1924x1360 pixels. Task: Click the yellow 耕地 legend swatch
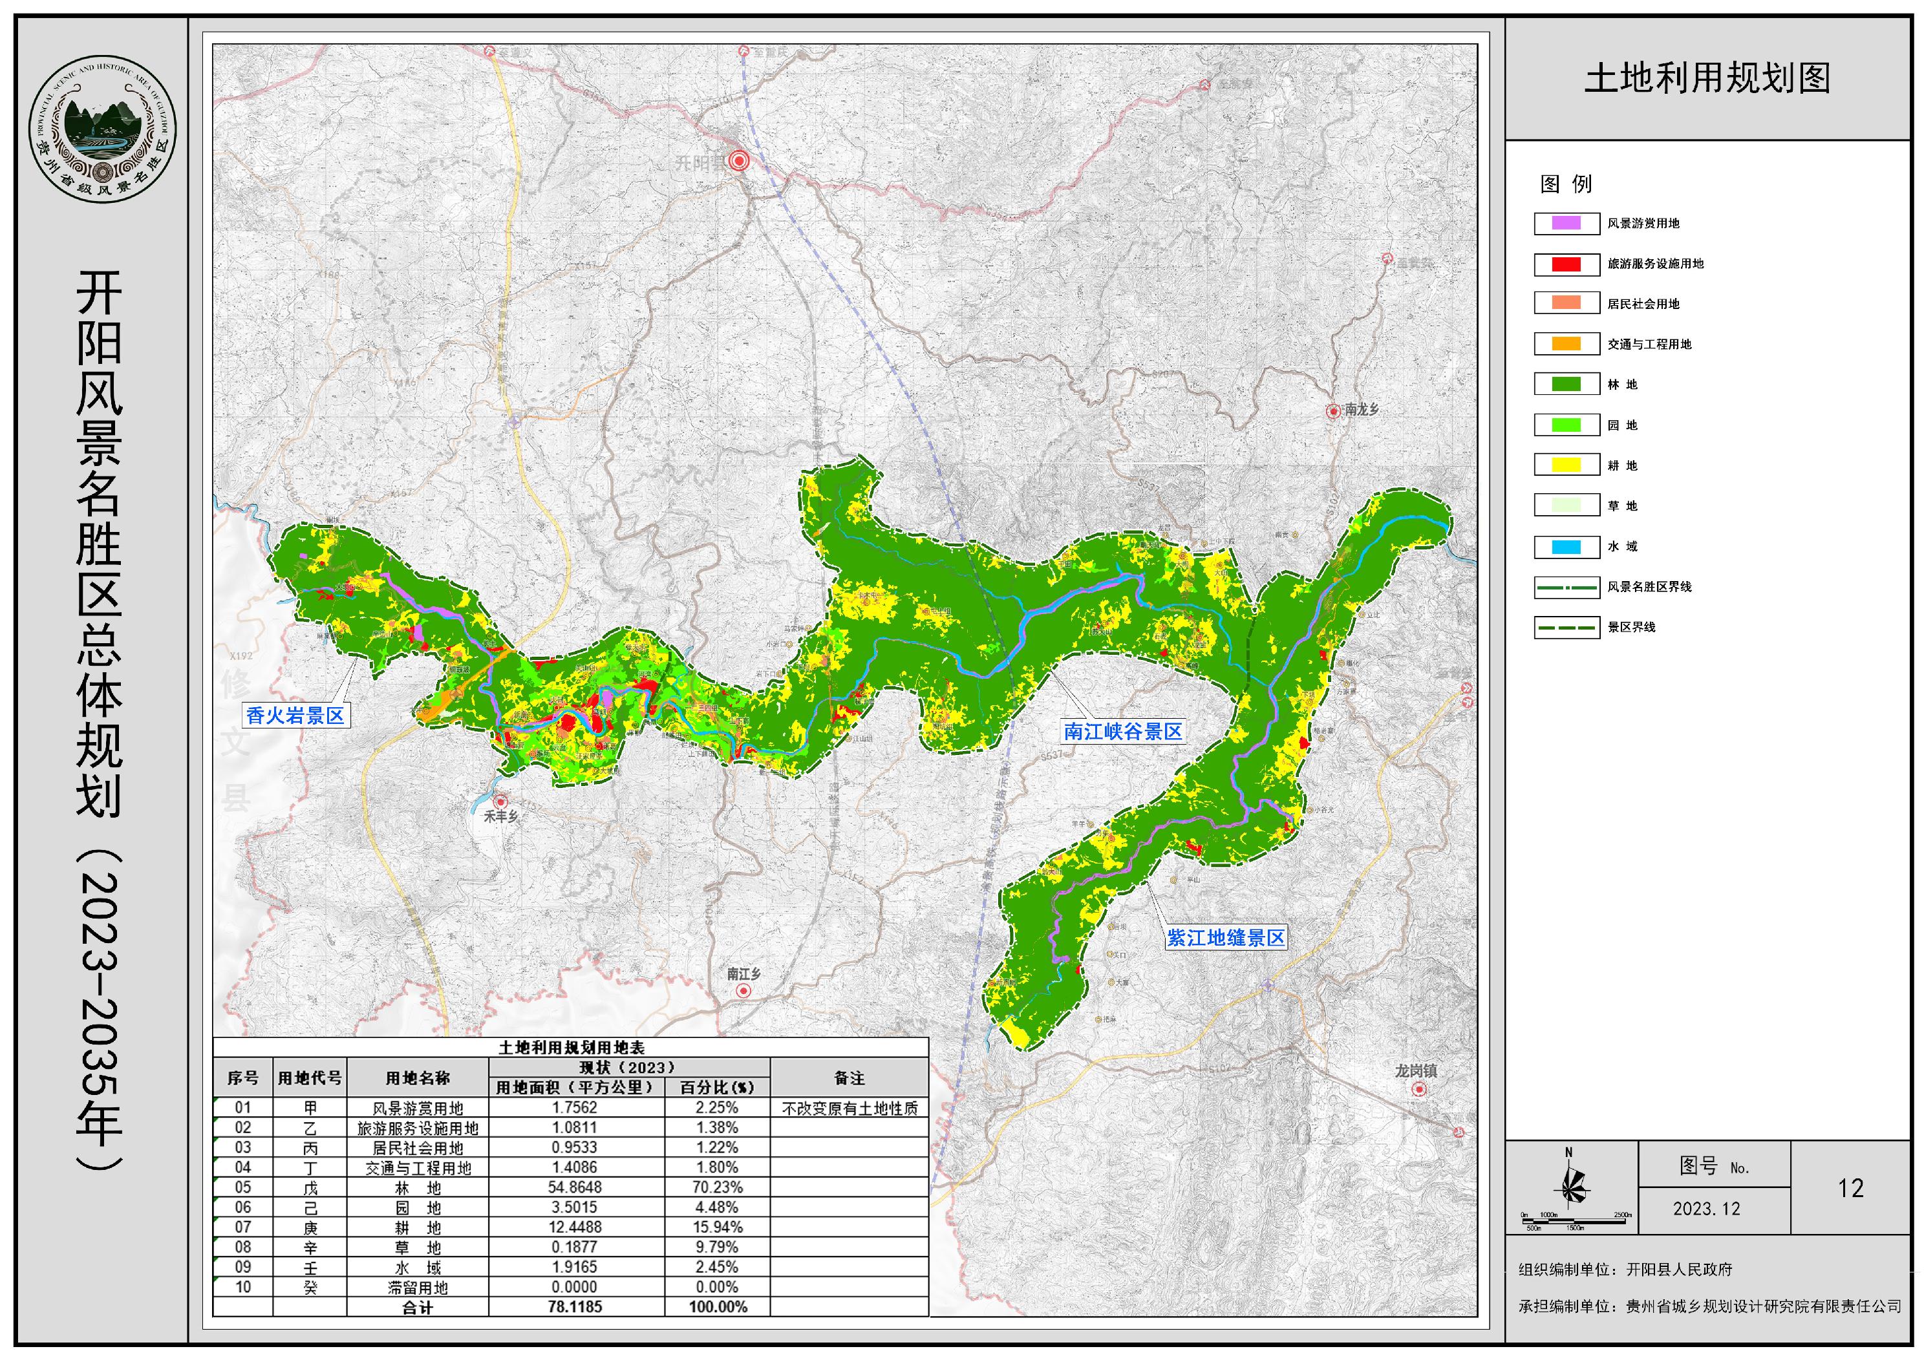pyautogui.click(x=1565, y=465)
